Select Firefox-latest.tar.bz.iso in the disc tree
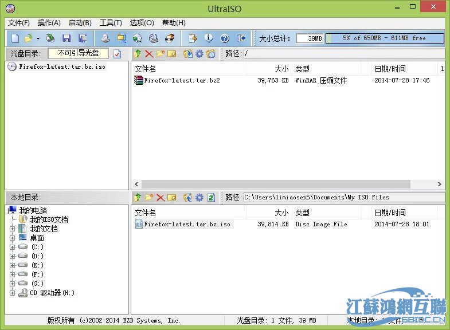This screenshot has height=330, width=450. [x=62, y=67]
